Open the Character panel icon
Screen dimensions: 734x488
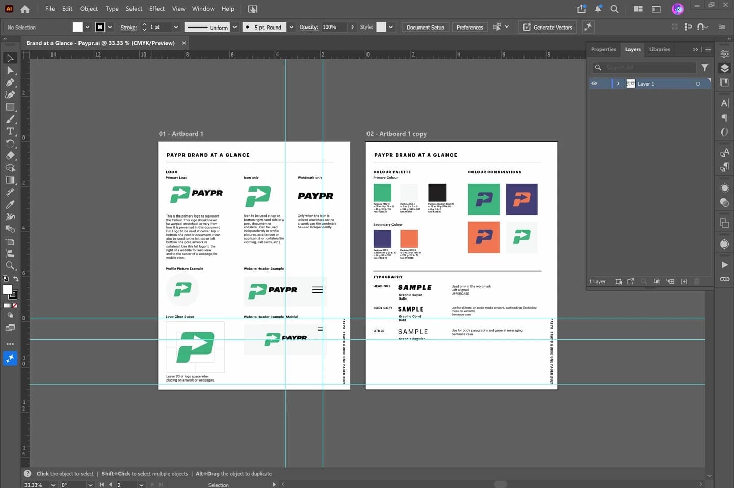tap(724, 103)
